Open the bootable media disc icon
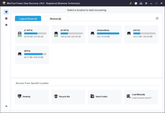Image resolution: width=165 pixels, height=113 pixels. click(136, 3)
